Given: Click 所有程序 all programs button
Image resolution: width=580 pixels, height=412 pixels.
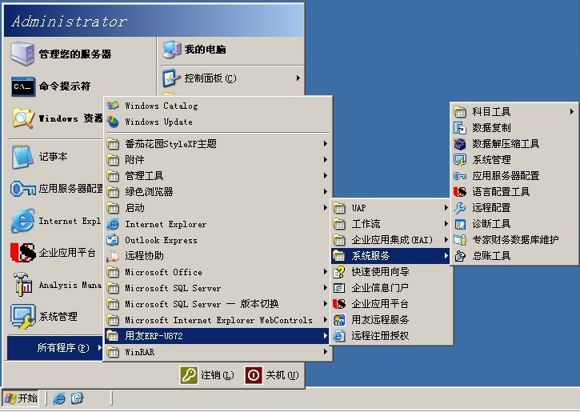Looking at the screenshot, I should tap(54, 348).
